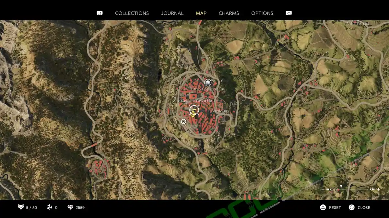Click the circle Close button icon
The height and width of the screenshot is (218, 389).
(x=352, y=207)
